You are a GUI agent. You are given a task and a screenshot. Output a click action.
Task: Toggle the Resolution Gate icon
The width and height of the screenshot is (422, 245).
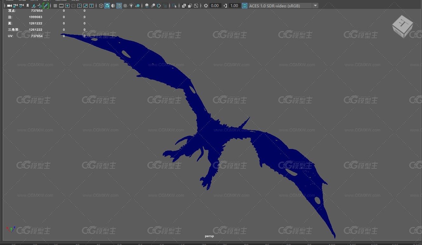[x=67, y=6]
